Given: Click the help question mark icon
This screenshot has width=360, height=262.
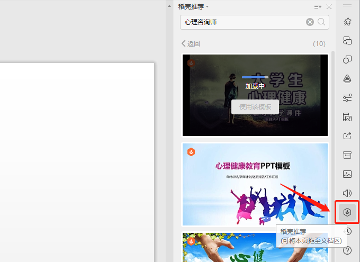Looking at the screenshot, I should (x=347, y=250).
